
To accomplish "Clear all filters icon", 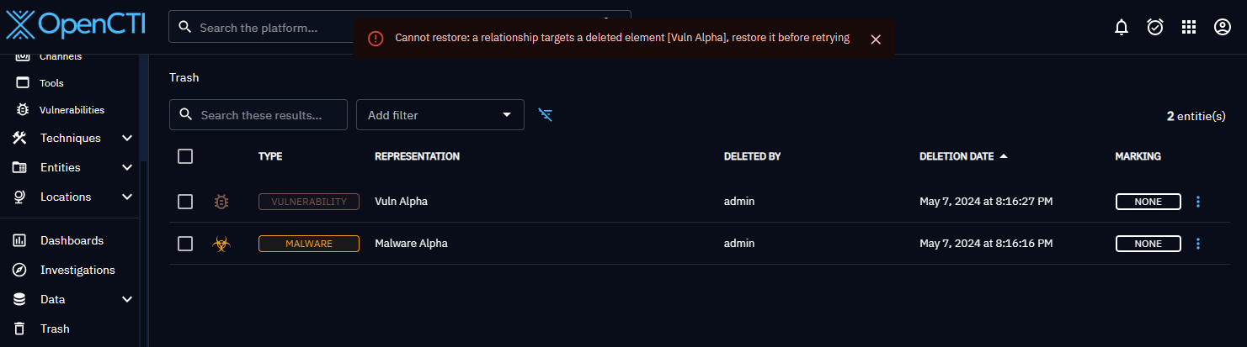I will pyautogui.click(x=546, y=115).
